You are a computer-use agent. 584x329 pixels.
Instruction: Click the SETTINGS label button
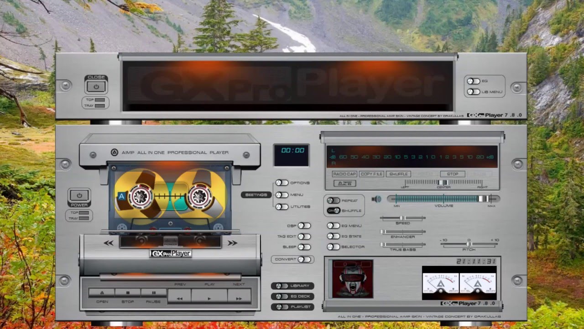[x=256, y=195]
